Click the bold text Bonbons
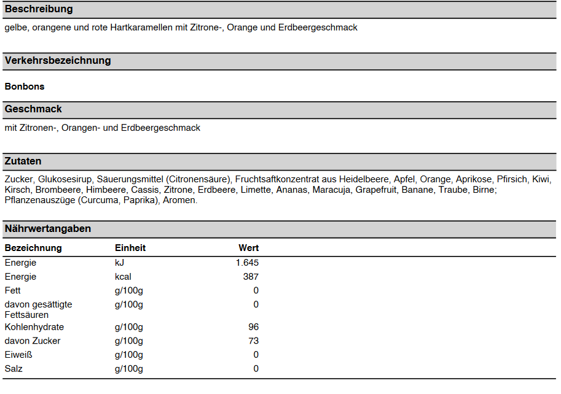Image resolution: width=561 pixels, height=394 pixels. click(x=25, y=87)
